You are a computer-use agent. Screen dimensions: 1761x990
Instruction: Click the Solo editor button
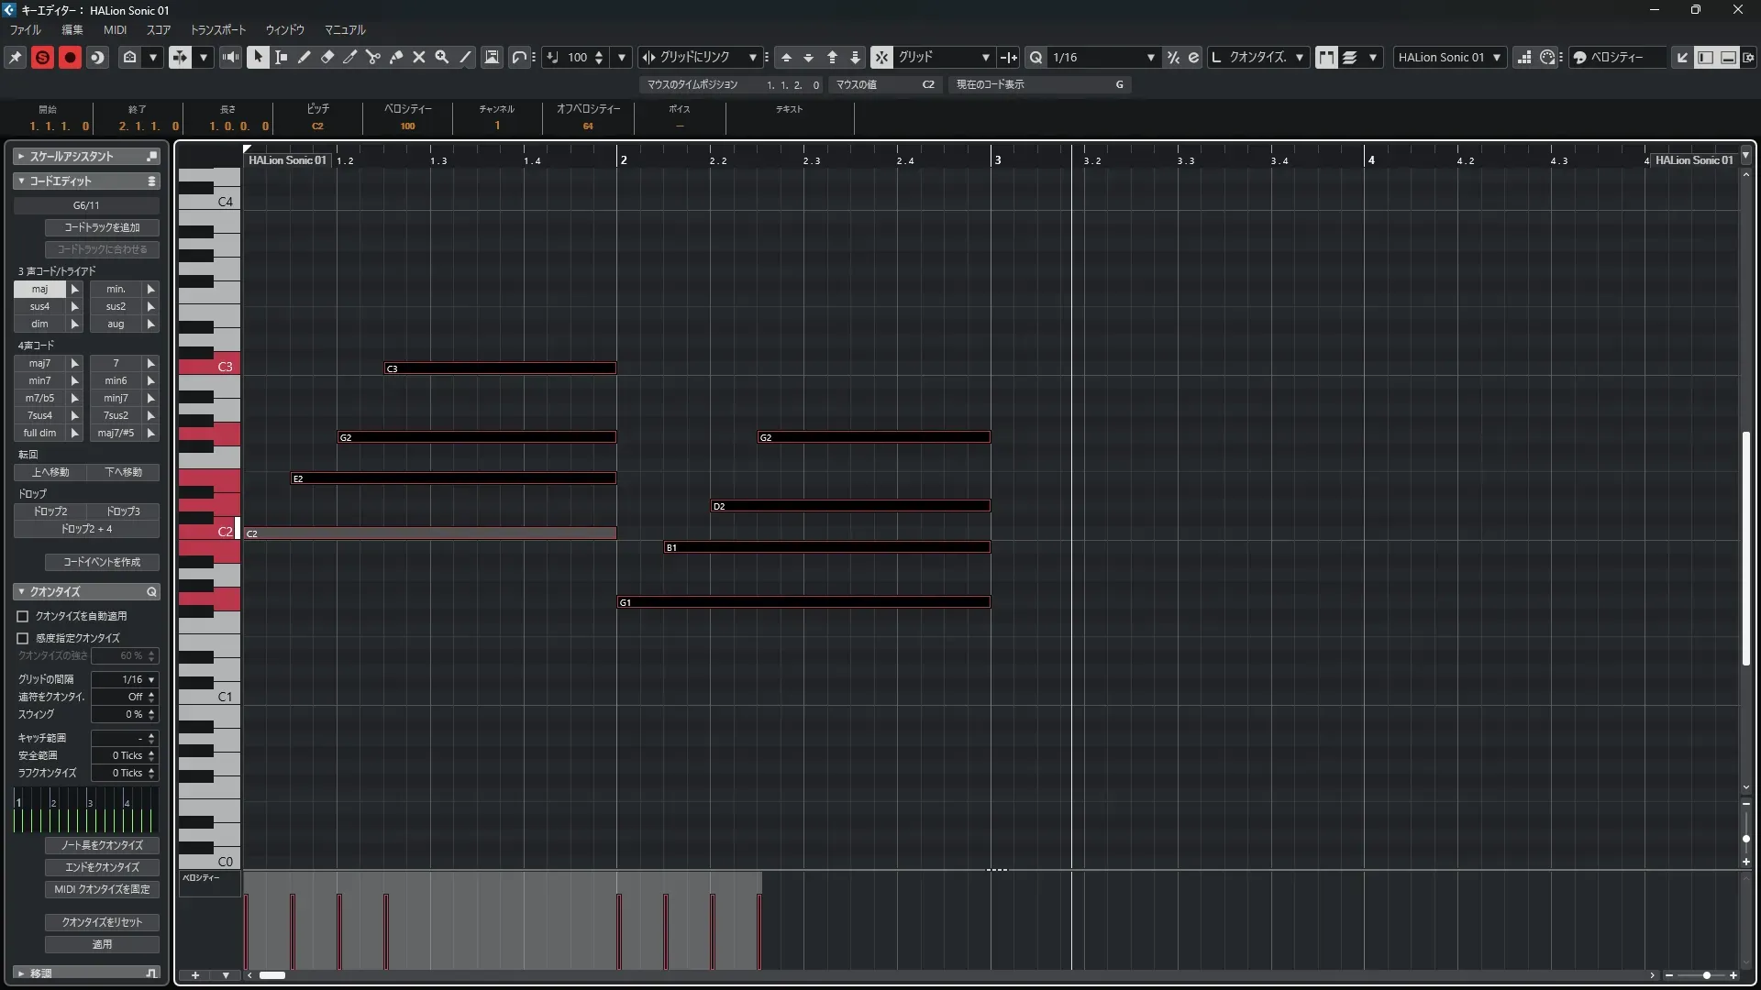[42, 57]
